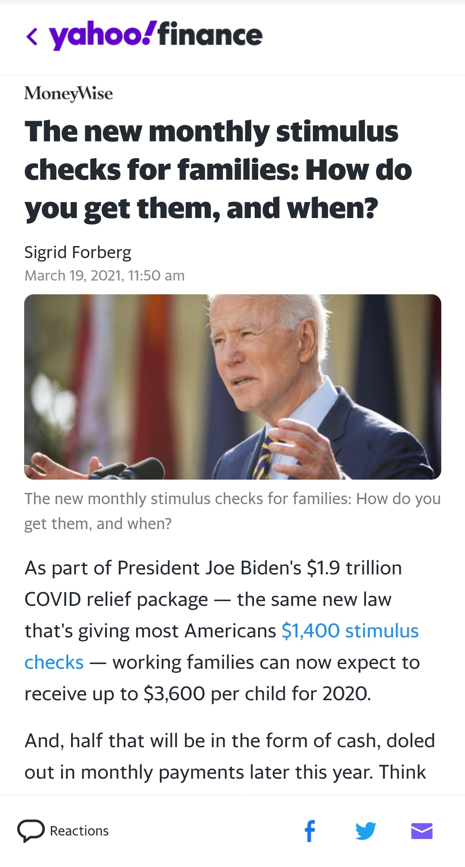Click the 'COVID relief package' phrase
This screenshot has height=867, width=465.
pos(116,599)
